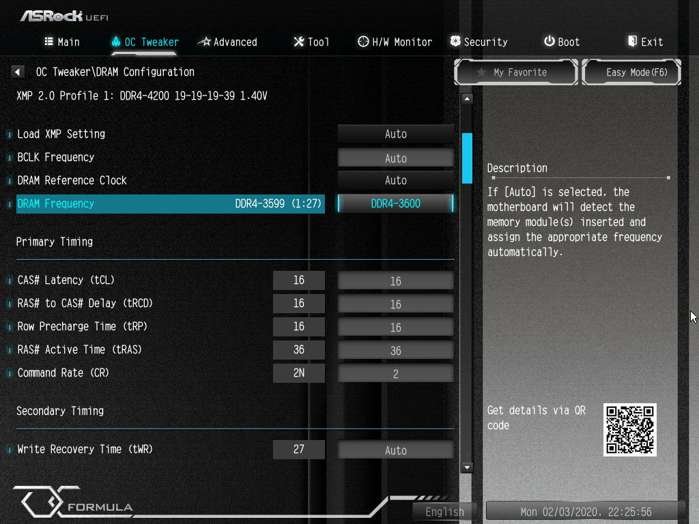699x524 pixels.
Task: Open the BCLK Frequency Auto field
Action: [x=395, y=158]
